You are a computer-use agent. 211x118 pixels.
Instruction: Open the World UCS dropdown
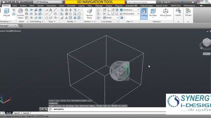[111, 18]
